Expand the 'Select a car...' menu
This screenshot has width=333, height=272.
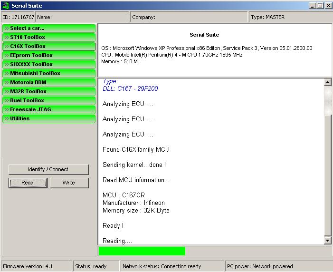(49, 28)
